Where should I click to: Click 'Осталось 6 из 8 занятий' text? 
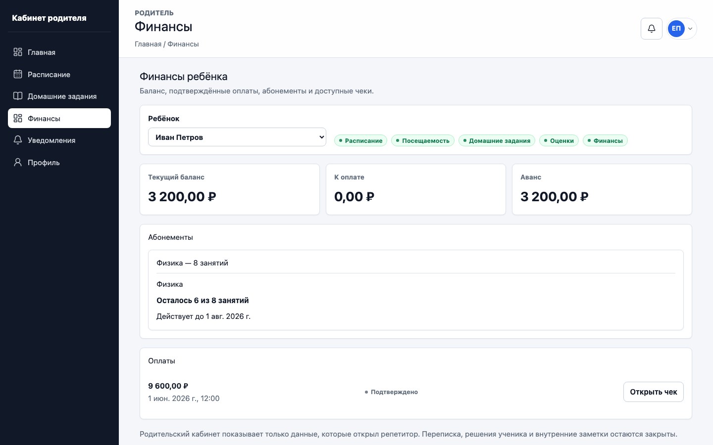click(203, 300)
